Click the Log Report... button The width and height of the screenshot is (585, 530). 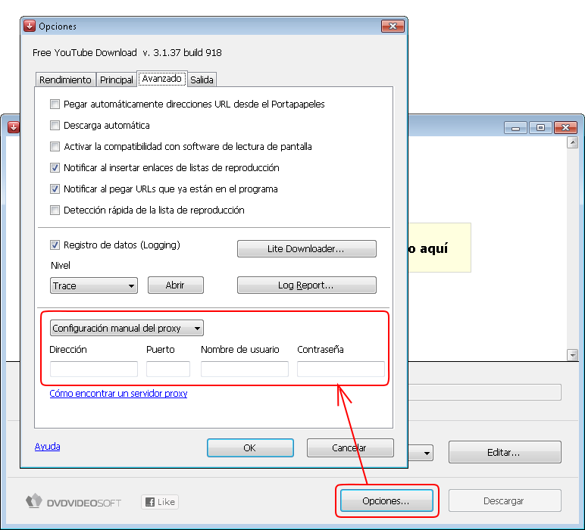click(307, 285)
